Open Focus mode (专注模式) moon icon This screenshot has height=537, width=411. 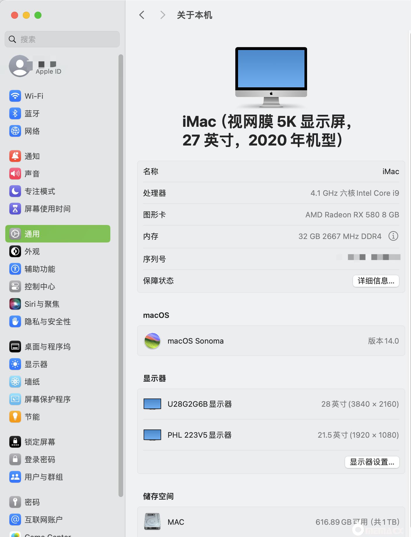coord(15,191)
